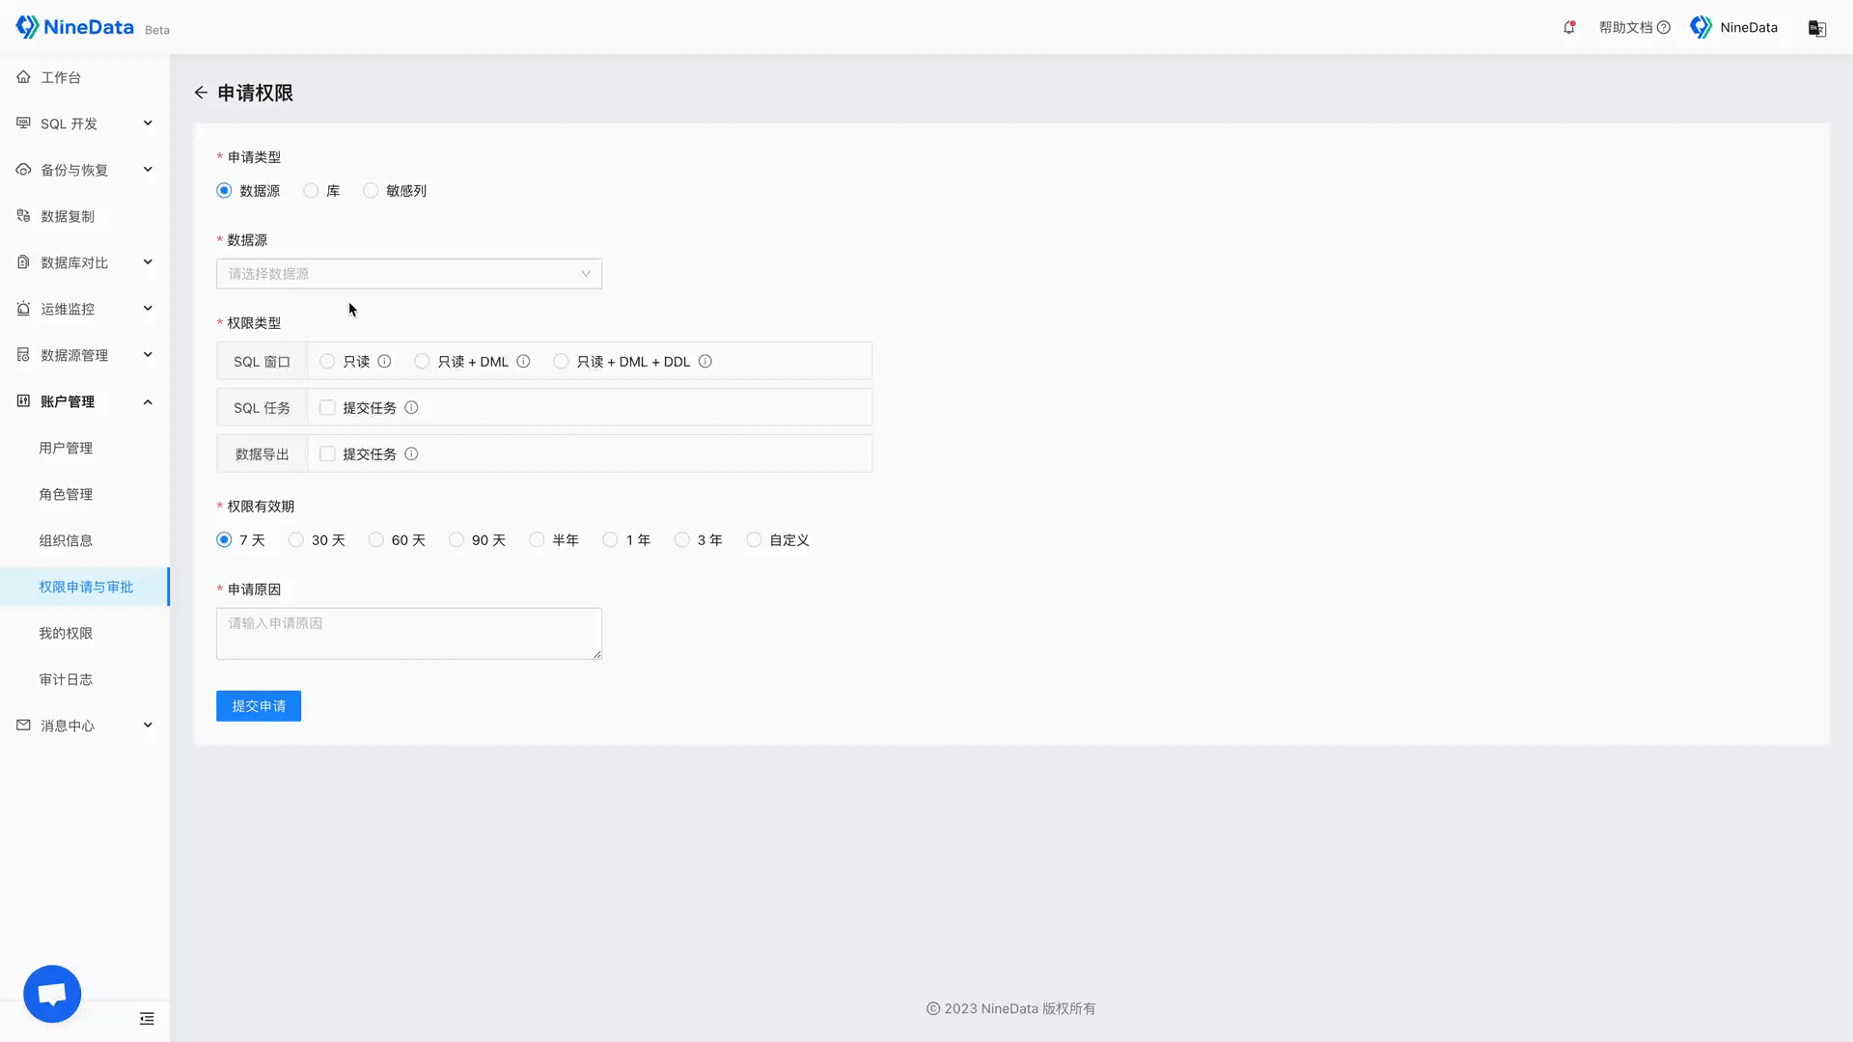Check 提交任务 in SQL 任务 row
The height and width of the screenshot is (1042, 1853).
(x=327, y=408)
